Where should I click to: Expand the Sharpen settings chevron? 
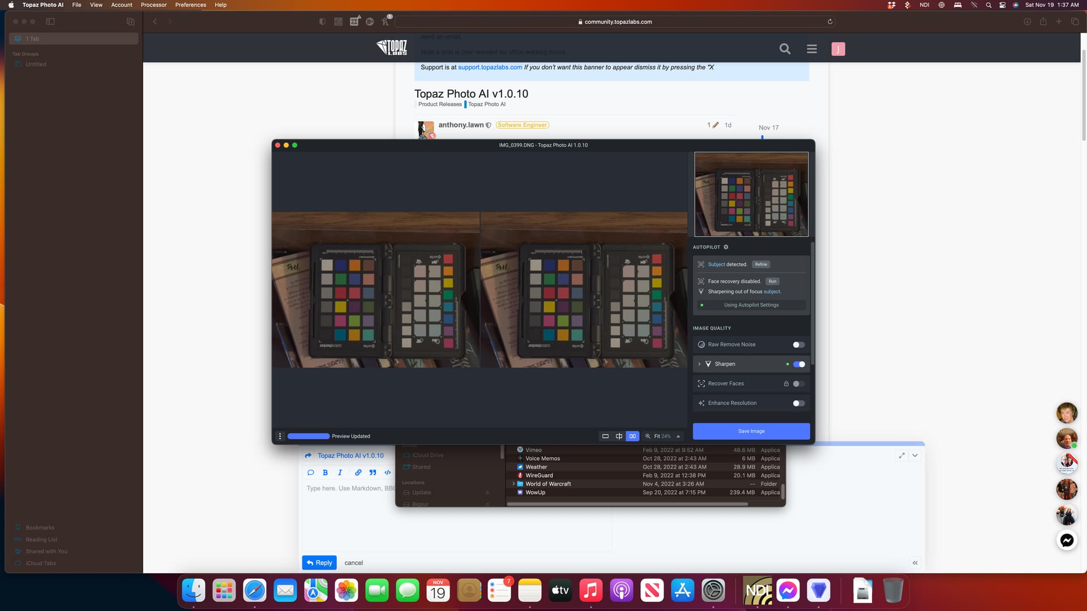pos(699,364)
